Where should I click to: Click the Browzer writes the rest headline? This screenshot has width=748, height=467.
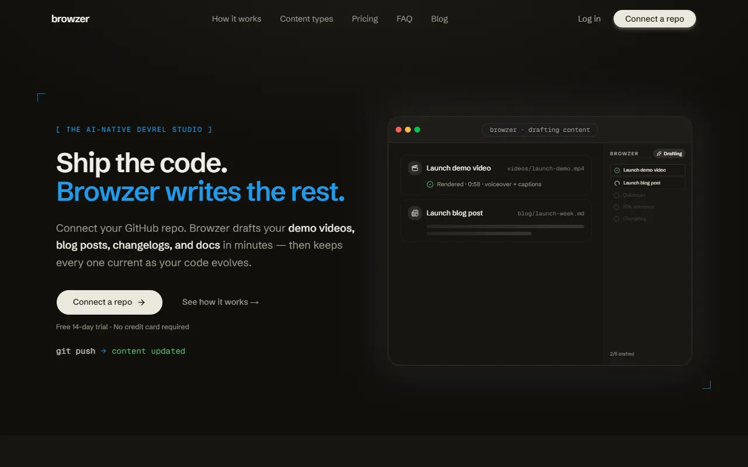(200, 191)
